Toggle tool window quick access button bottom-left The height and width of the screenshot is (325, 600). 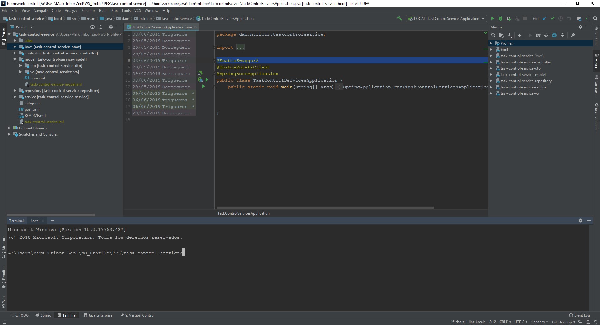coord(5,322)
